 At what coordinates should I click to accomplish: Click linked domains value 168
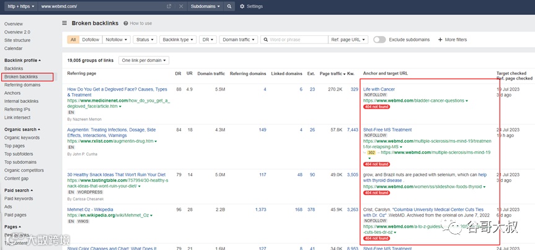coord(299,209)
